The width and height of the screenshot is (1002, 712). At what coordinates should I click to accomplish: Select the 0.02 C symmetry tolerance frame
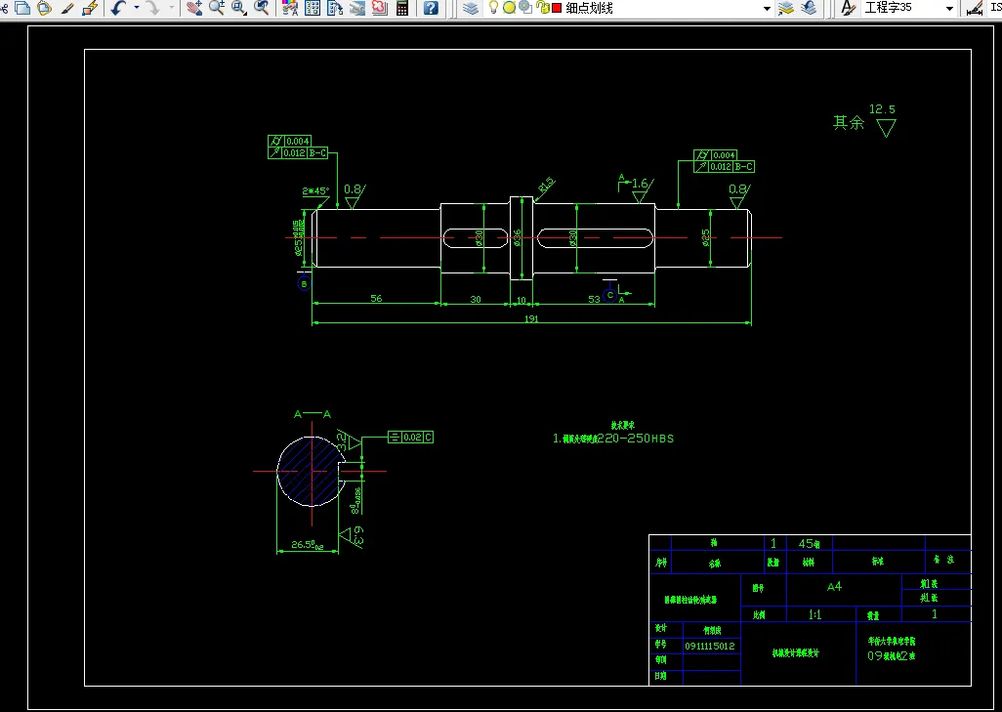click(x=411, y=438)
